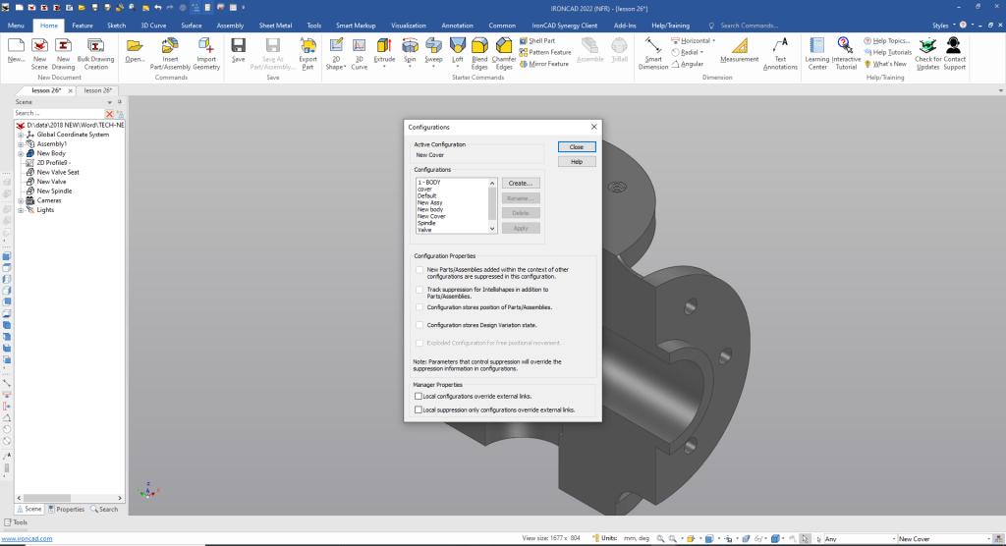Image resolution: width=1006 pixels, height=546 pixels.
Task: Open the Learning Center
Action: (817, 45)
